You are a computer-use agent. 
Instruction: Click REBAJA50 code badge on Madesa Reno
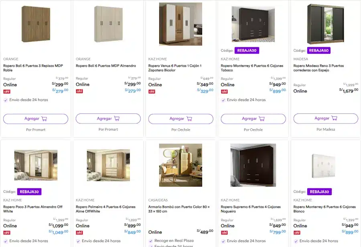319,51
